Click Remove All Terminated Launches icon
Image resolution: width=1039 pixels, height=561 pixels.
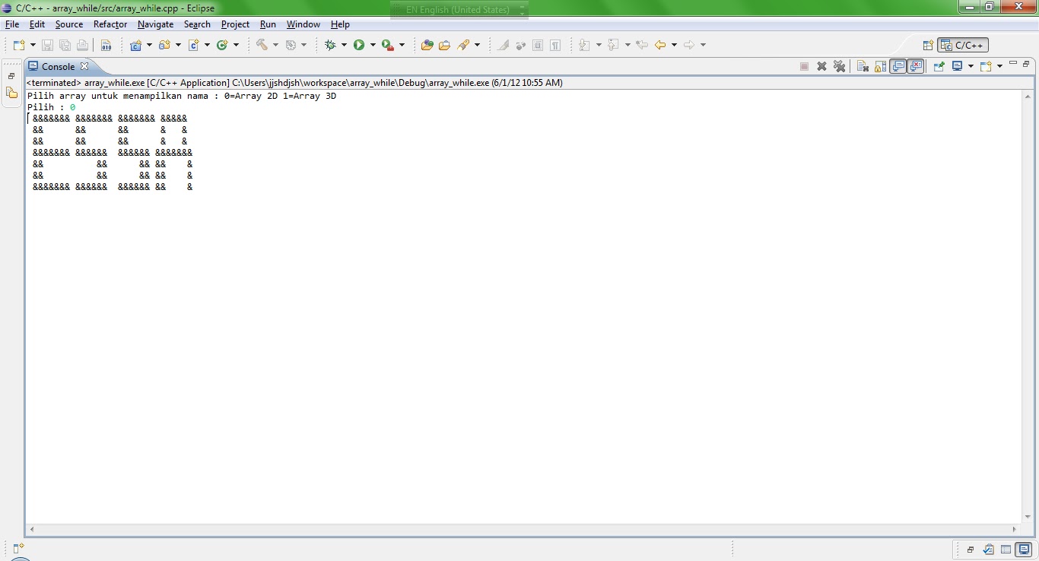point(839,66)
